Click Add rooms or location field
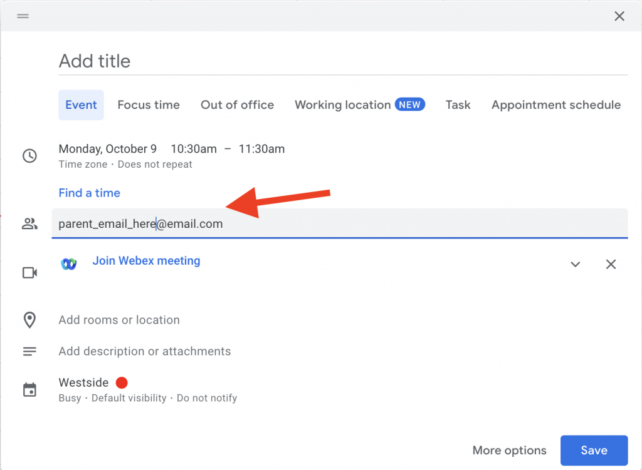This screenshot has height=470, width=642. tap(119, 320)
